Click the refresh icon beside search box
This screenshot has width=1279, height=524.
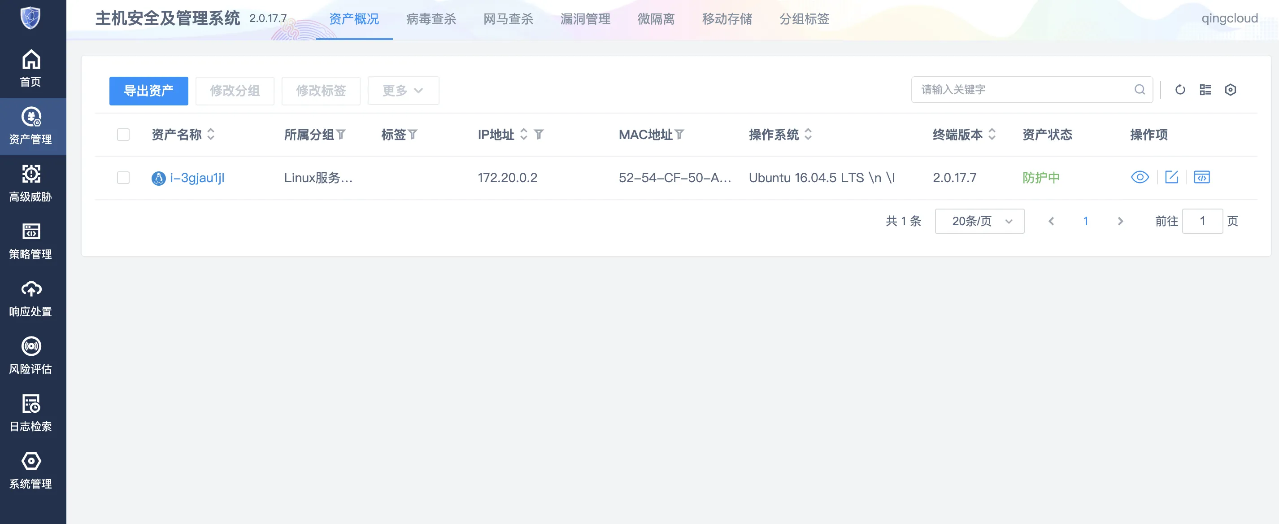1180,90
